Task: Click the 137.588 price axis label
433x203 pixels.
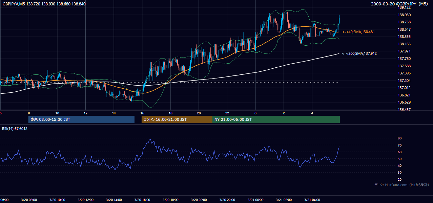Action: 404,66
